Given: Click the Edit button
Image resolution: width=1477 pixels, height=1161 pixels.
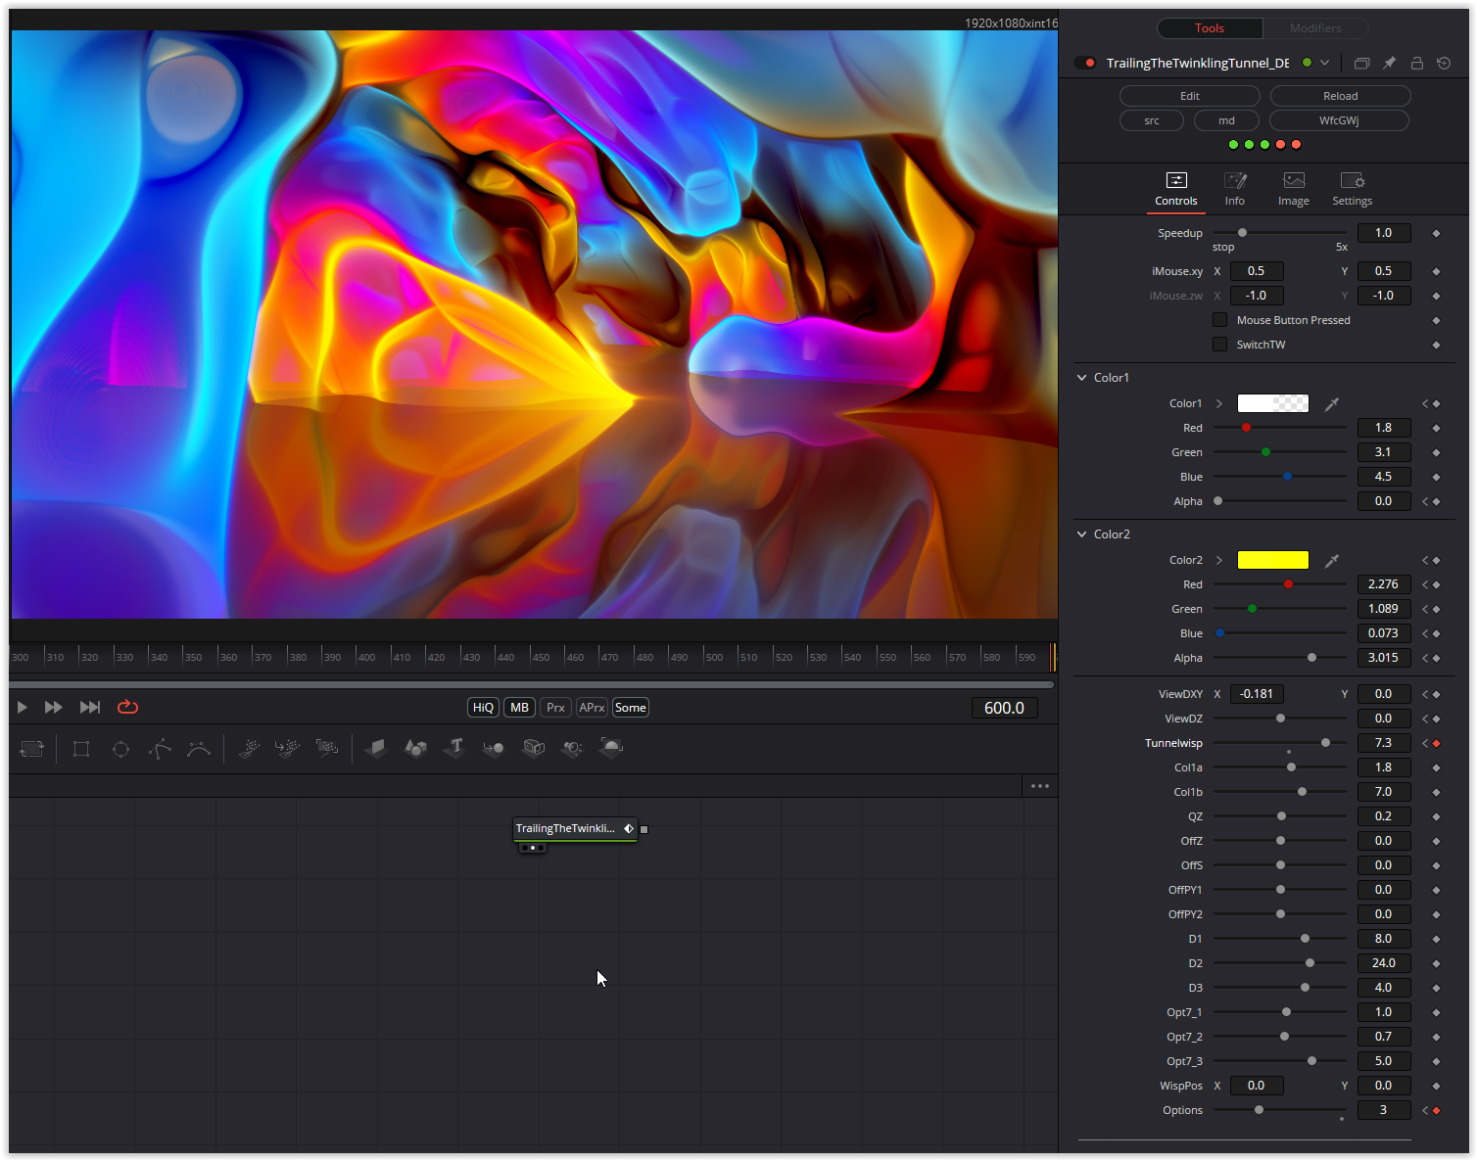Looking at the screenshot, I should 1190,96.
